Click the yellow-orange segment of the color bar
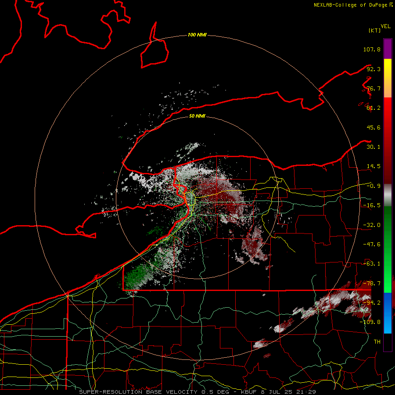This screenshot has height=395, width=395. [x=388, y=78]
